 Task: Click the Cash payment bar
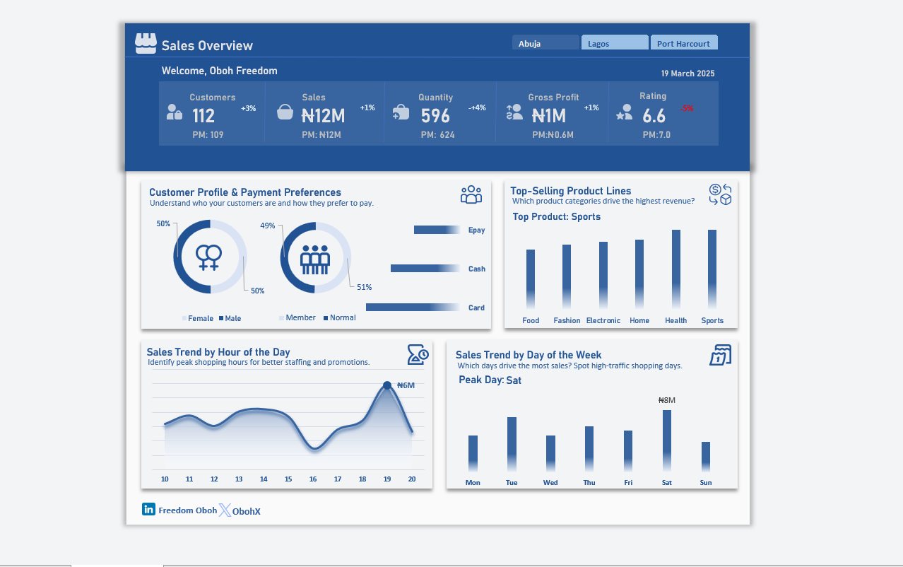tap(425, 269)
